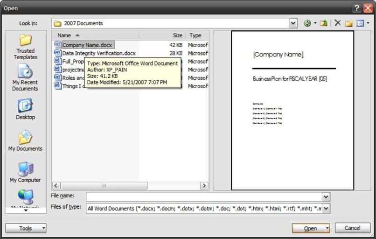The image size is (376, 239).
Task: Select the projectma file name
Action: pyautogui.click(x=73, y=70)
